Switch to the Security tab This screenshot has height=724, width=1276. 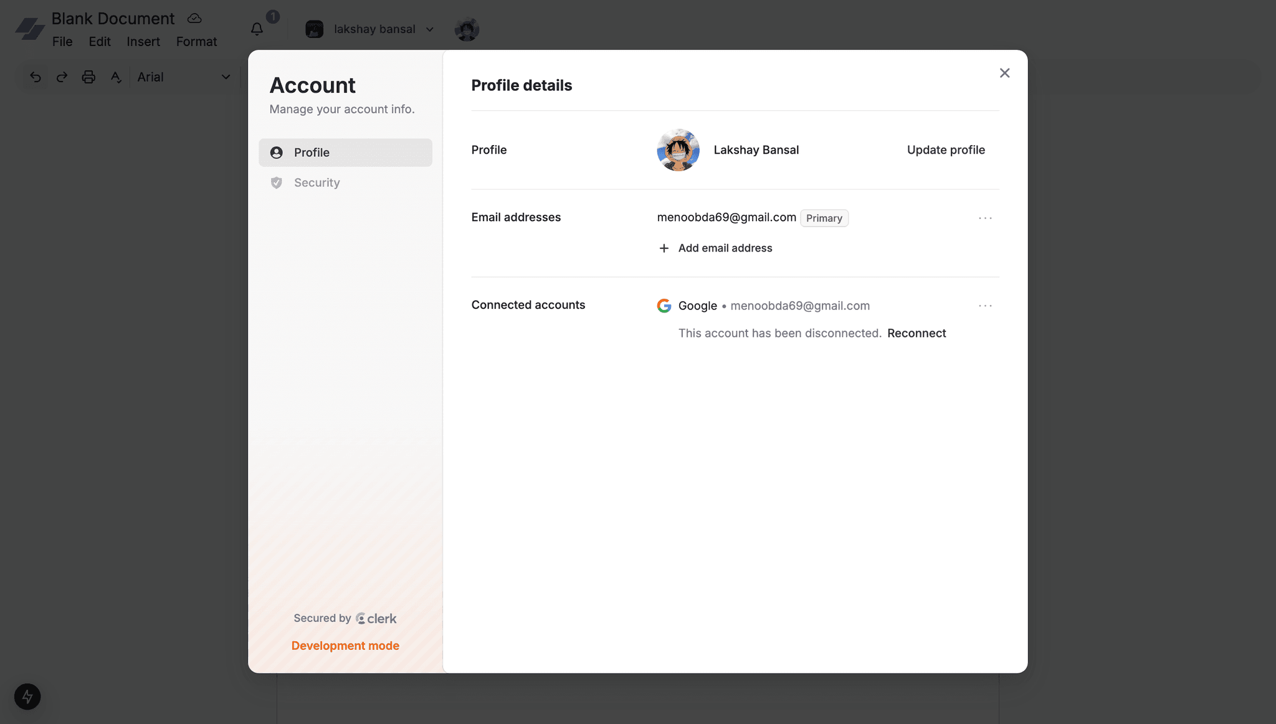[317, 182]
